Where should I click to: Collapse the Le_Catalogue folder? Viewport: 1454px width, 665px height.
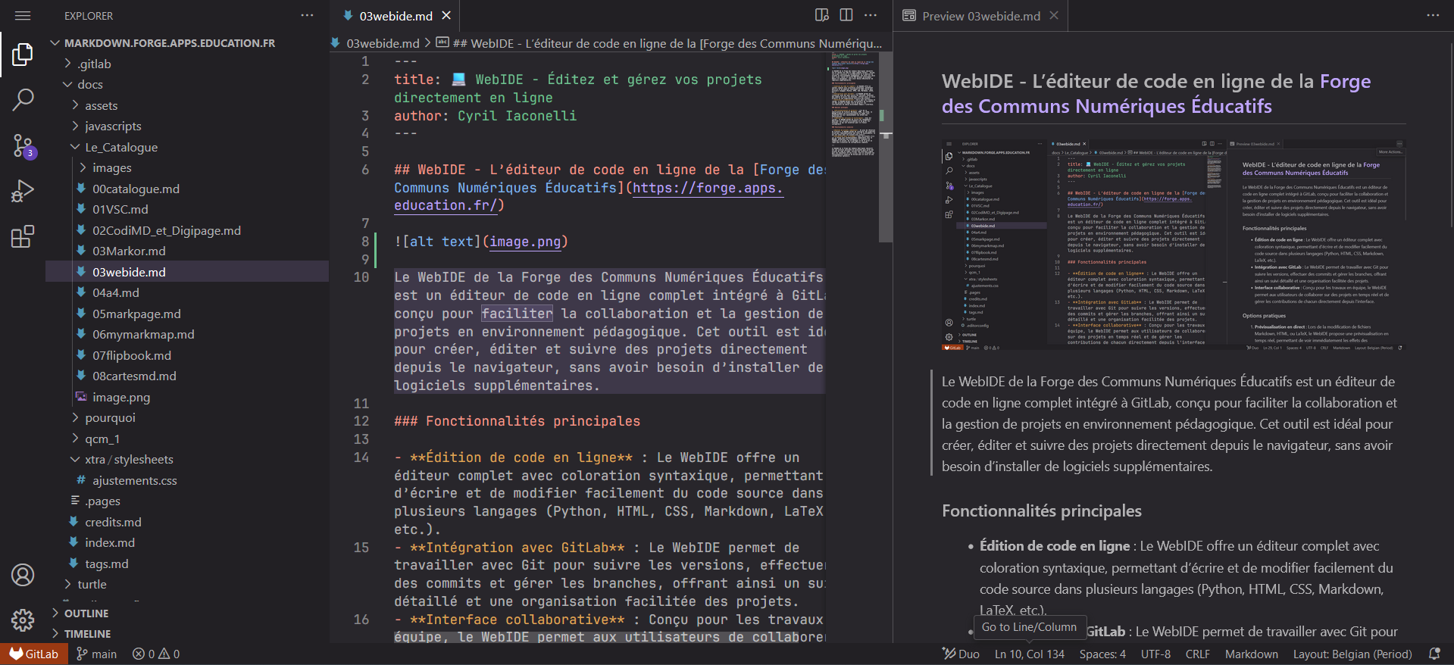pyautogui.click(x=121, y=147)
